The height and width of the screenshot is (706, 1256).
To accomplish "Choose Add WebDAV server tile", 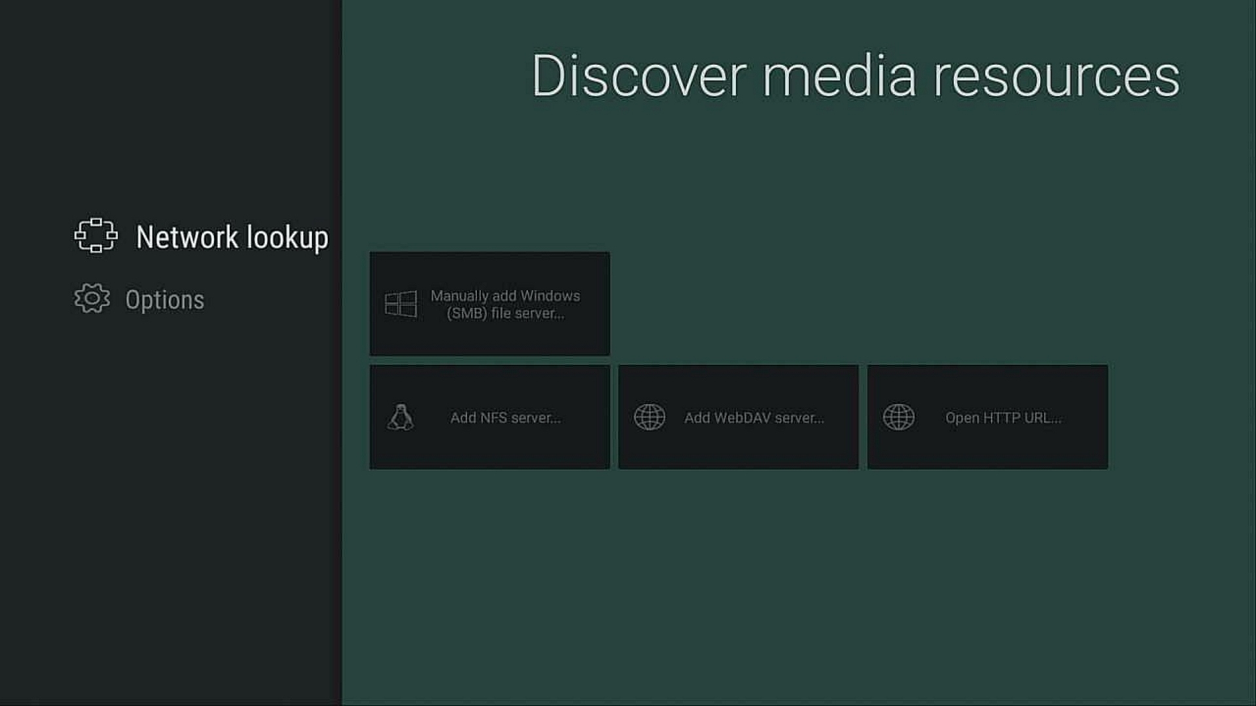I will [739, 417].
